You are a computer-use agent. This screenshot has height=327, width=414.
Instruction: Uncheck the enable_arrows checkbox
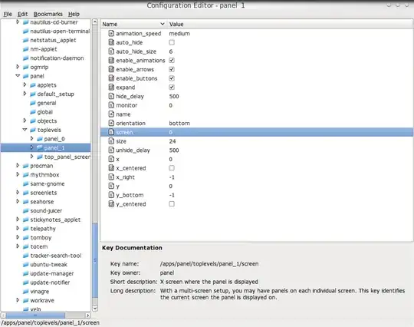(172, 69)
